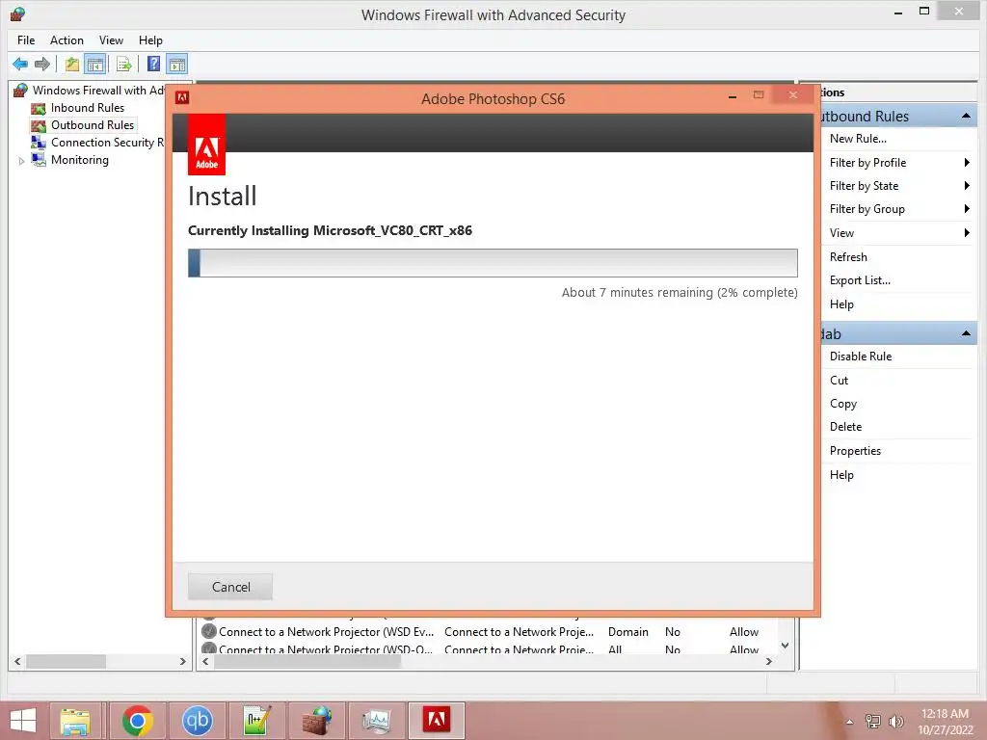Screen dimensions: 987x740
Task: Open the Help menu in the menu bar
Action: click(x=150, y=40)
